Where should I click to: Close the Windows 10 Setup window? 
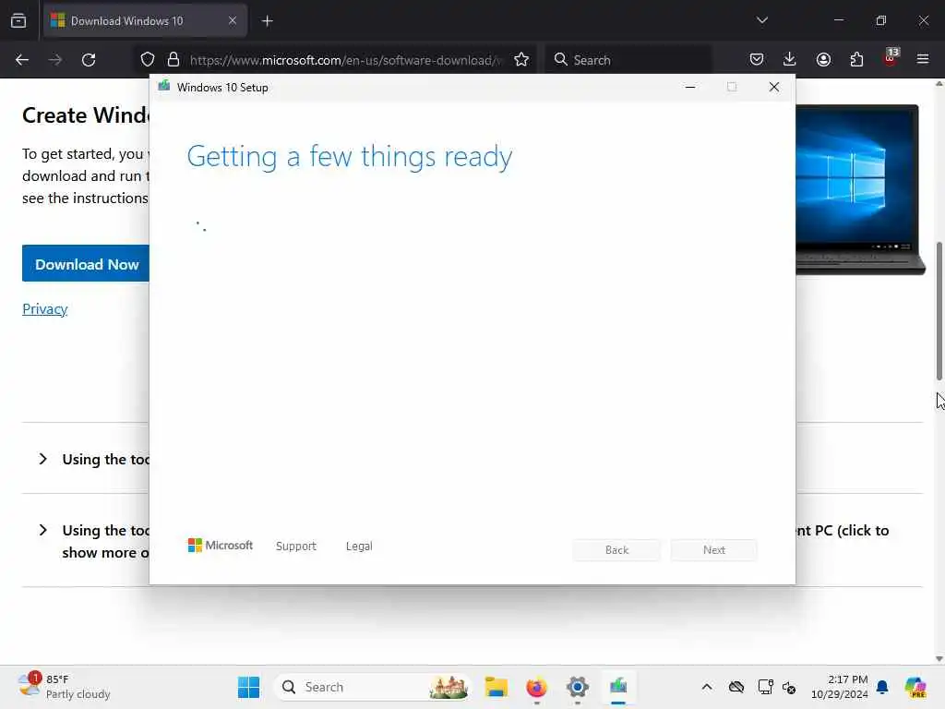(x=774, y=87)
